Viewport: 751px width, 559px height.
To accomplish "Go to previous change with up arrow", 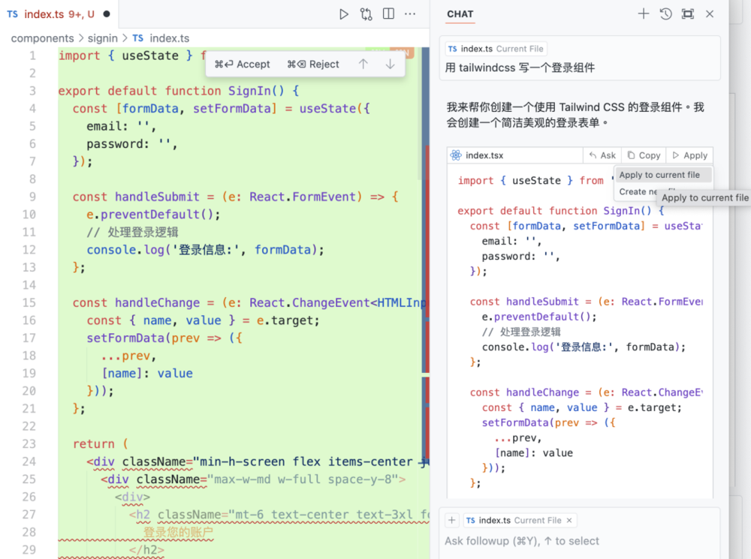I will [363, 65].
